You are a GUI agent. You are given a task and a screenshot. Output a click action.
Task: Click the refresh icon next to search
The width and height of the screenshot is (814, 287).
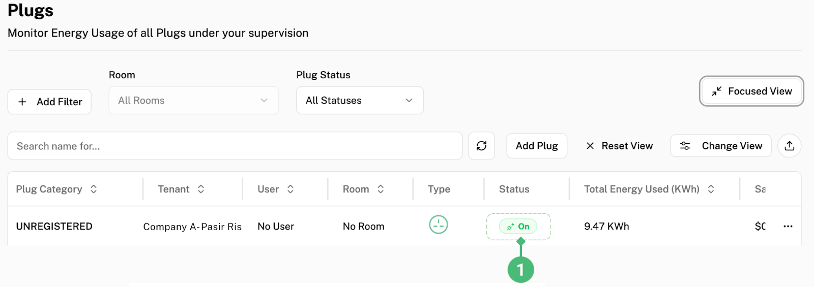pyautogui.click(x=481, y=146)
